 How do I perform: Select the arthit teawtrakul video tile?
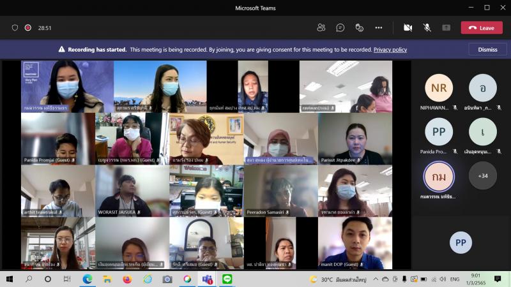58,191
